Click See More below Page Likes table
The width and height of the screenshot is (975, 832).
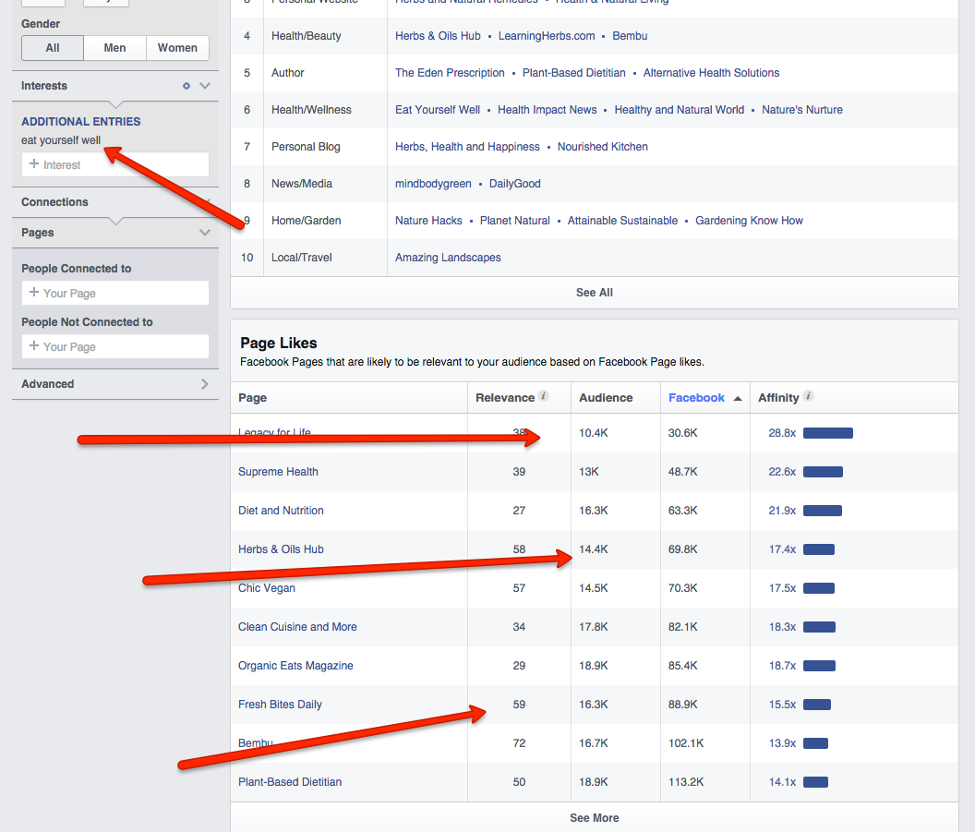[595, 818]
